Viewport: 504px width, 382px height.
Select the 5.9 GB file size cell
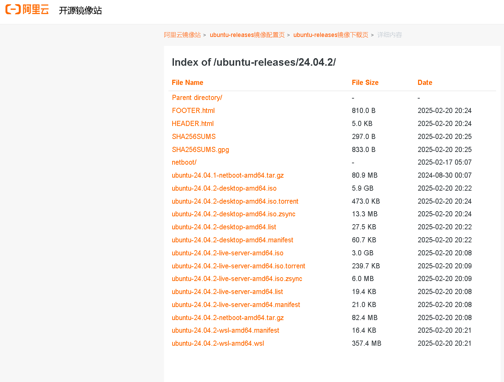tap(363, 188)
